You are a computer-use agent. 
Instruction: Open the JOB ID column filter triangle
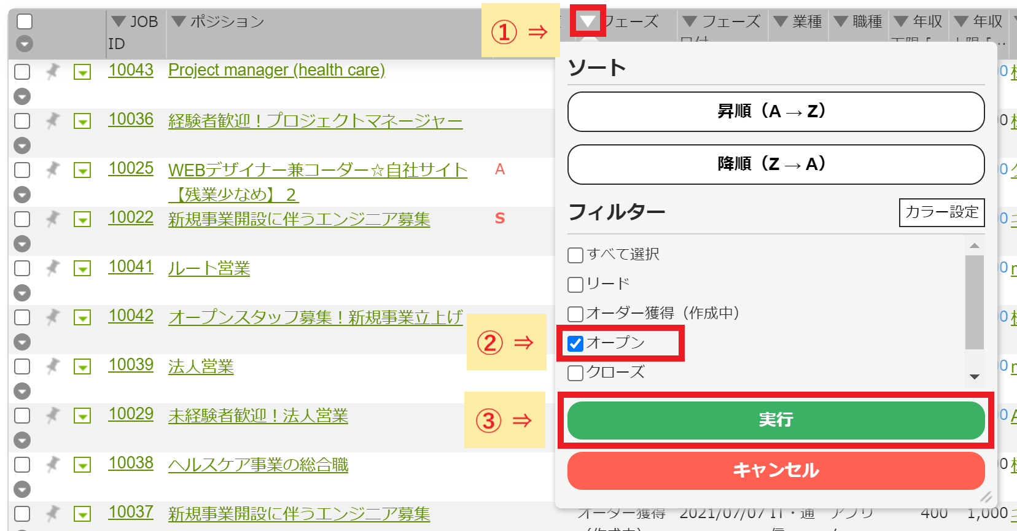tap(119, 21)
